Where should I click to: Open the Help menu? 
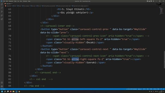29,1
